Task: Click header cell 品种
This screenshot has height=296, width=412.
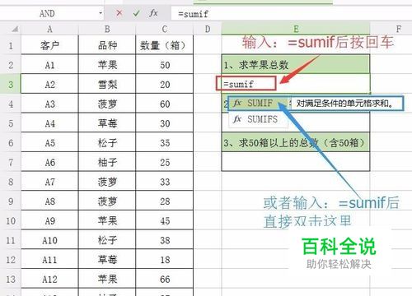Action: (x=107, y=45)
